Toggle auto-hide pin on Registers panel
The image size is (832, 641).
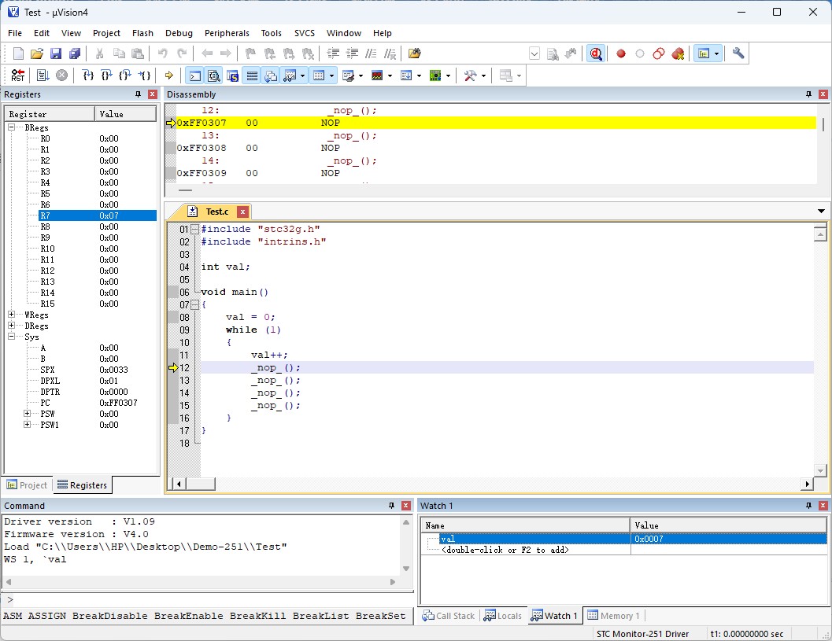pyautogui.click(x=138, y=94)
